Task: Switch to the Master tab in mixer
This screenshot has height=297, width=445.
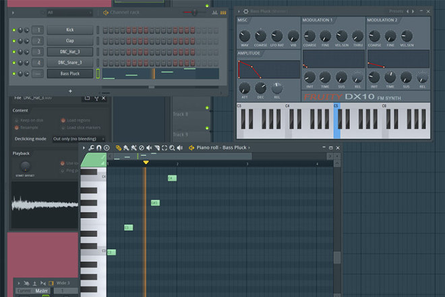Action: [x=42, y=291]
